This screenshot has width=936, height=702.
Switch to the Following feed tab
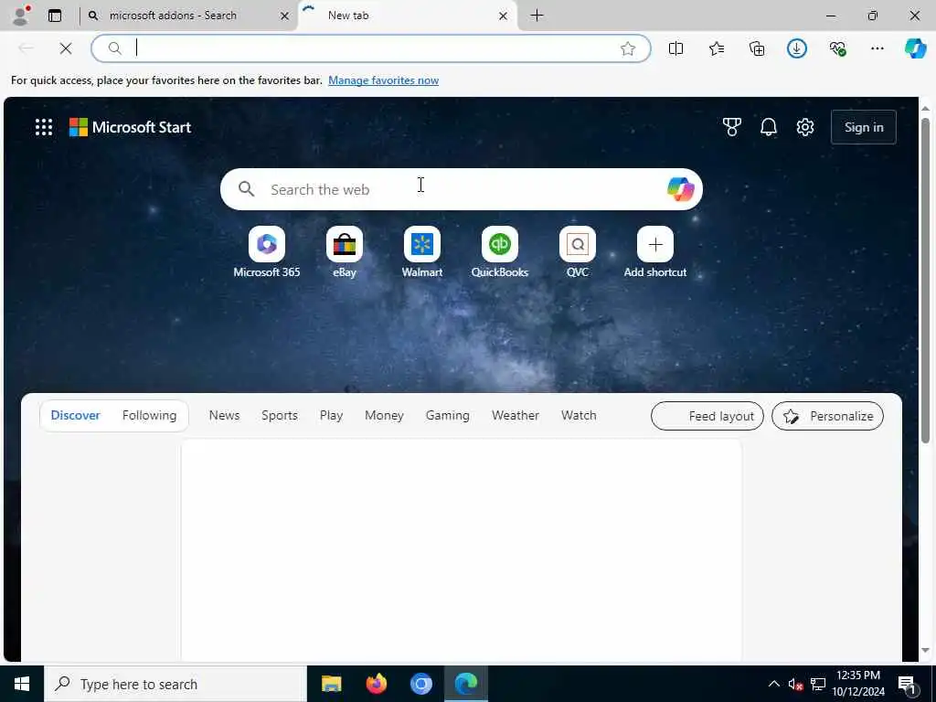point(149,416)
